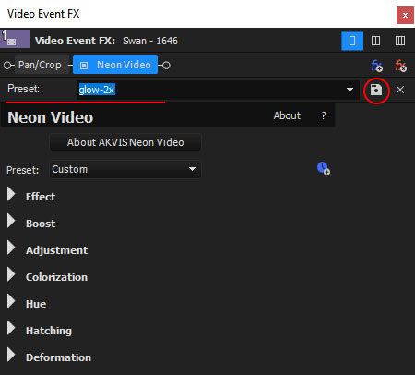Expand the Effect section
415x375 pixels.
11,194
